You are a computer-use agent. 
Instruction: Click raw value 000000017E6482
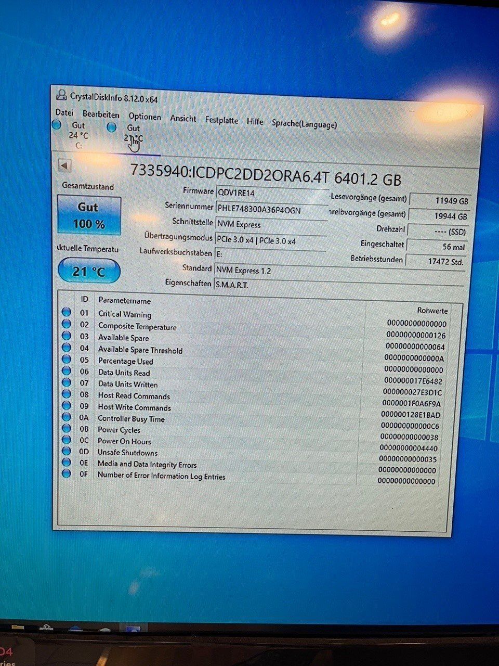pyautogui.click(x=413, y=381)
